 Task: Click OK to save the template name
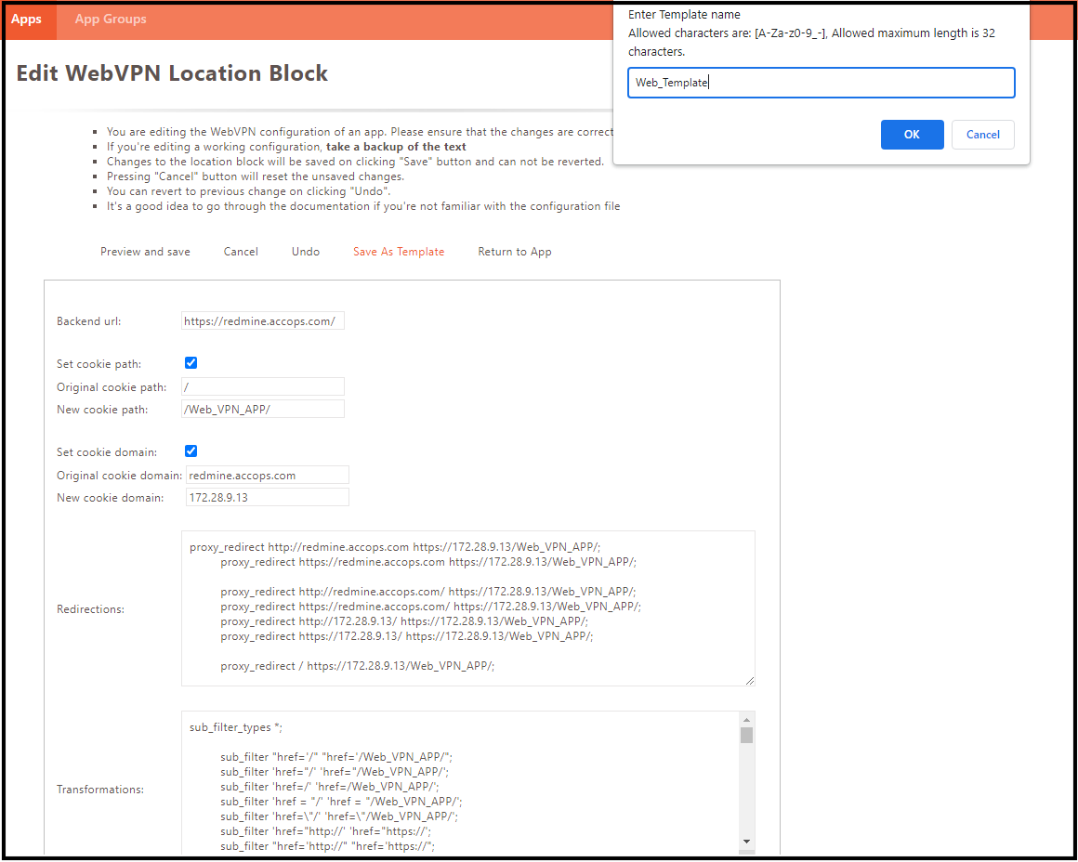coord(912,134)
